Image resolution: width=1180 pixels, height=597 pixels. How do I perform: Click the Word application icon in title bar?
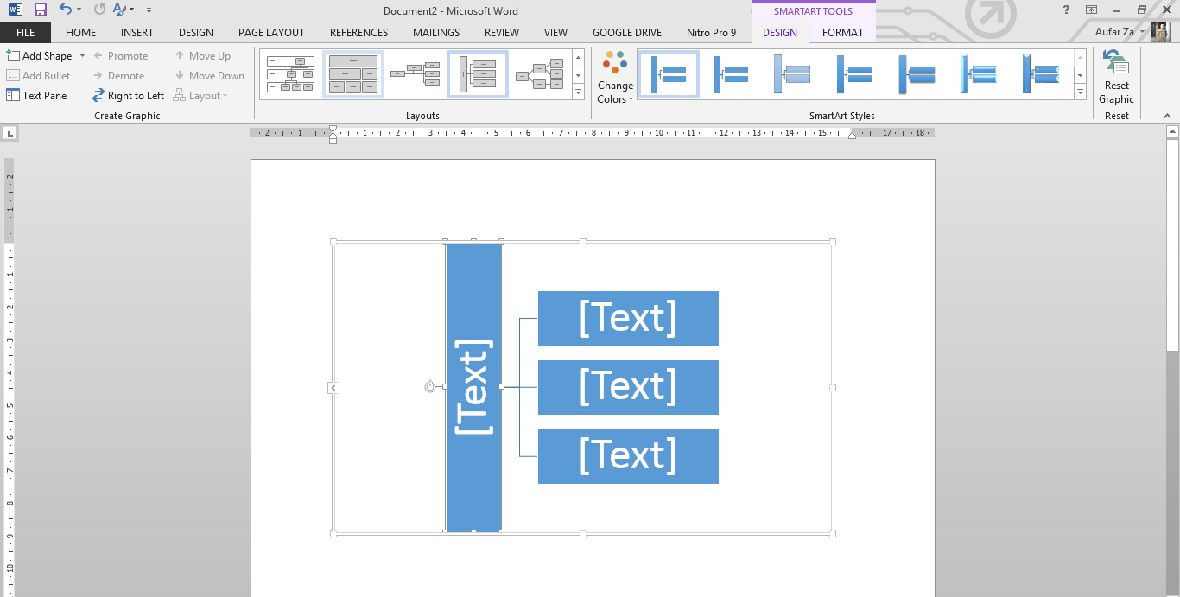16,10
